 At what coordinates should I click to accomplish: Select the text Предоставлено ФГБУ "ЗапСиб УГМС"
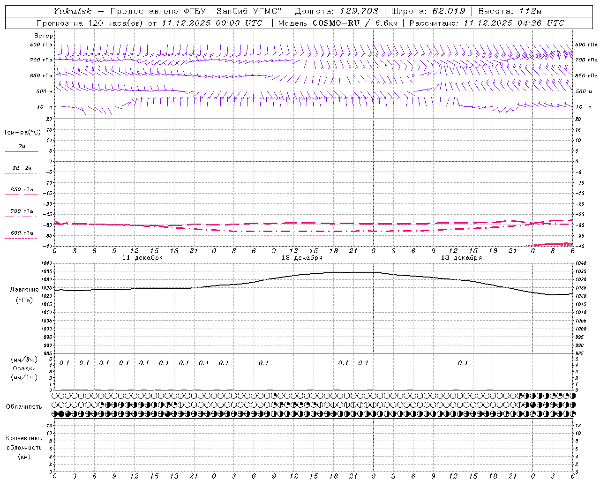pyautogui.click(x=196, y=11)
